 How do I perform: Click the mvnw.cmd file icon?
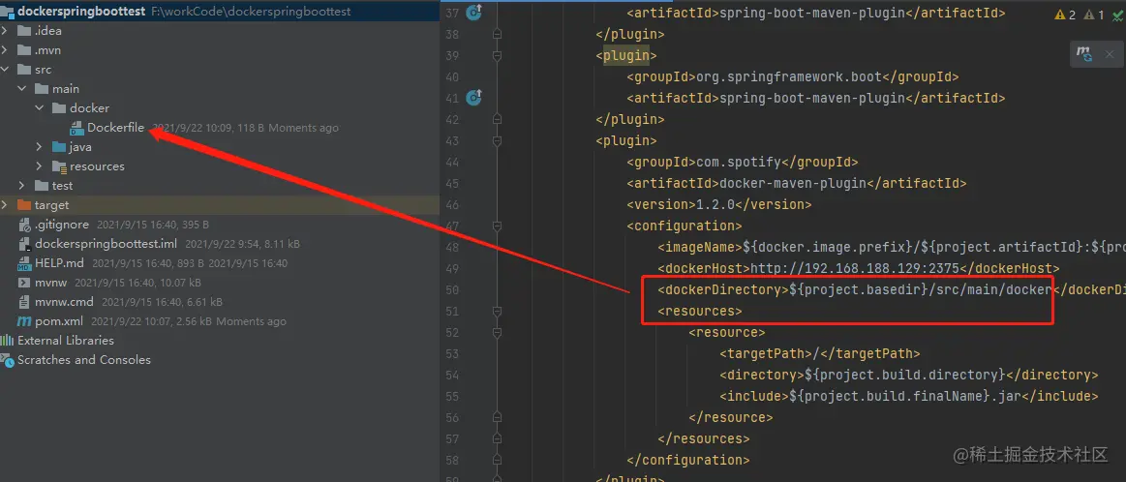pyautogui.click(x=24, y=302)
